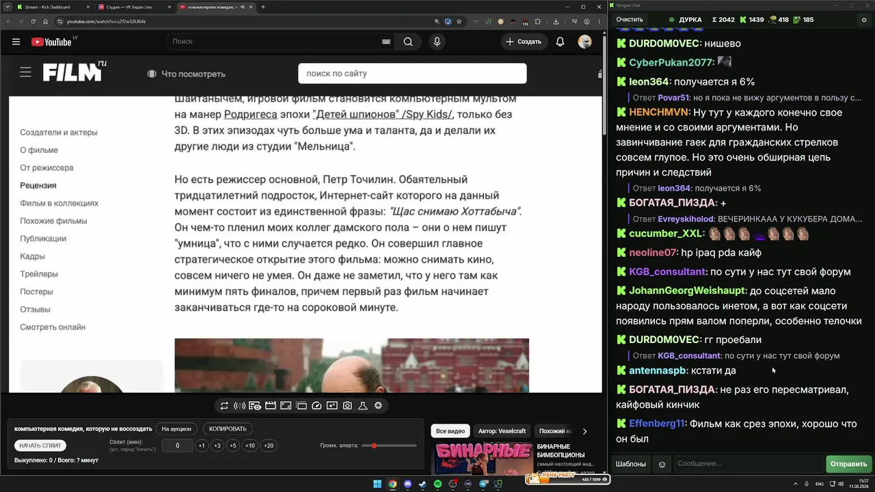Open the 'Шаблоны' templates button

point(631,464)
